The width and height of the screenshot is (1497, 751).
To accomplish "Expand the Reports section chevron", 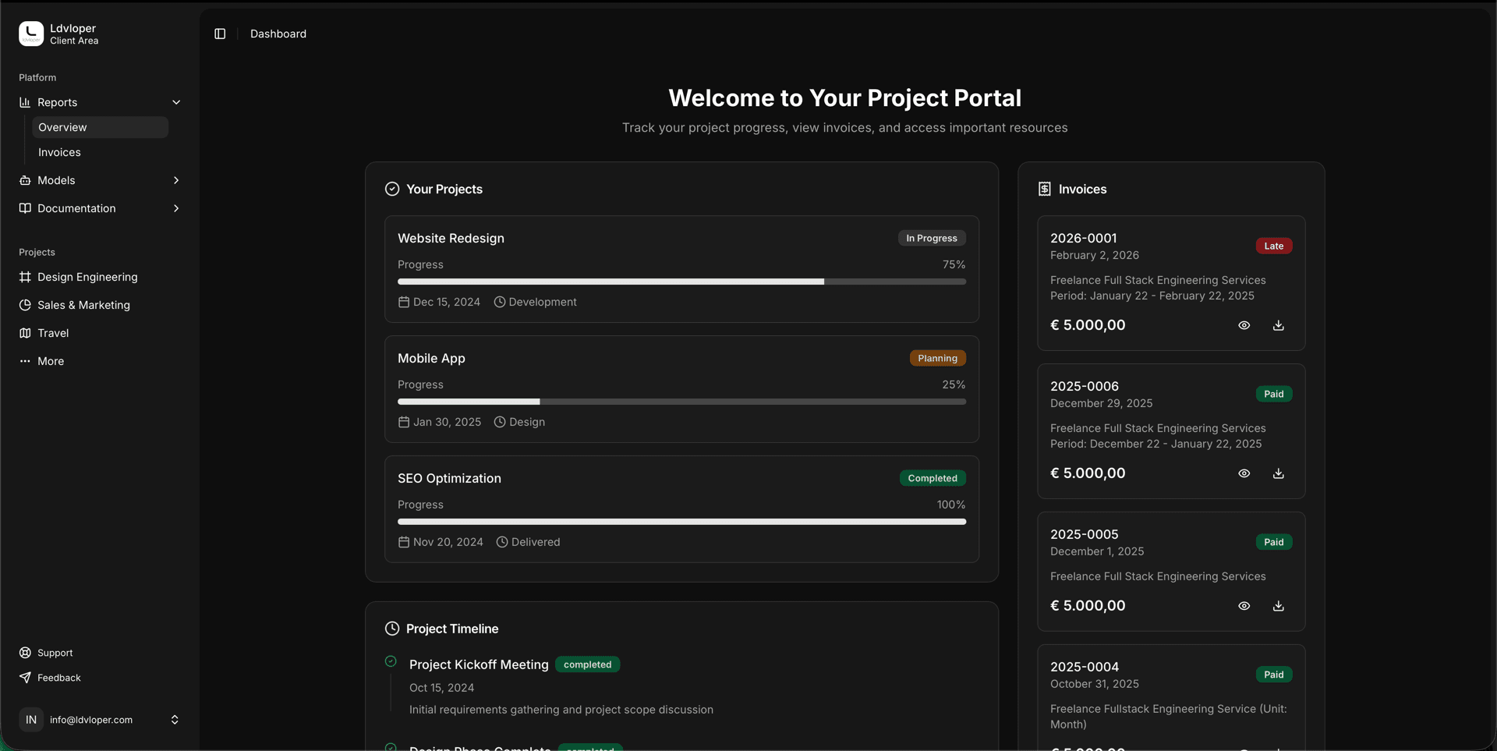I will pyautogui.click(x=176, y=102).
